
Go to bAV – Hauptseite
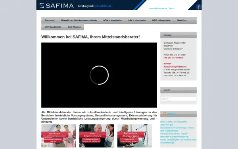coord(137,20)
